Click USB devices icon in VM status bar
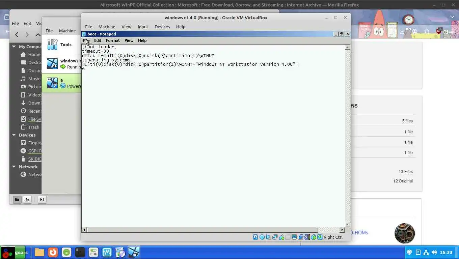The image size is (459, 259). tap(281, 237)
